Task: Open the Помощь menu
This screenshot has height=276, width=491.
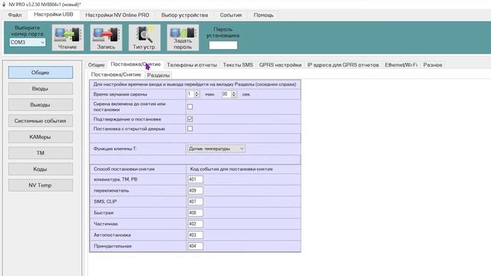Action: pyautogui.click(x=264, y=15)
